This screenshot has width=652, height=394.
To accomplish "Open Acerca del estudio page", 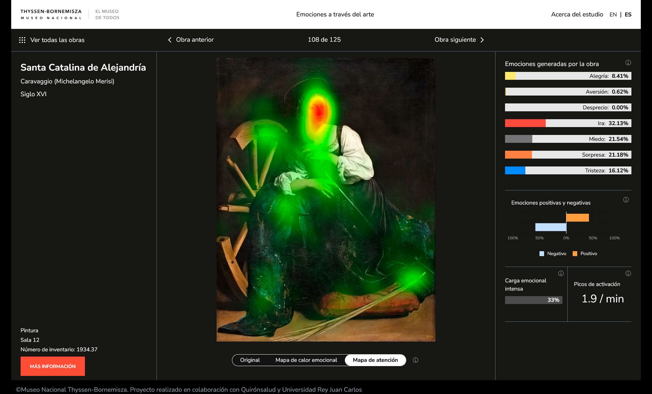I will (577, 14).
